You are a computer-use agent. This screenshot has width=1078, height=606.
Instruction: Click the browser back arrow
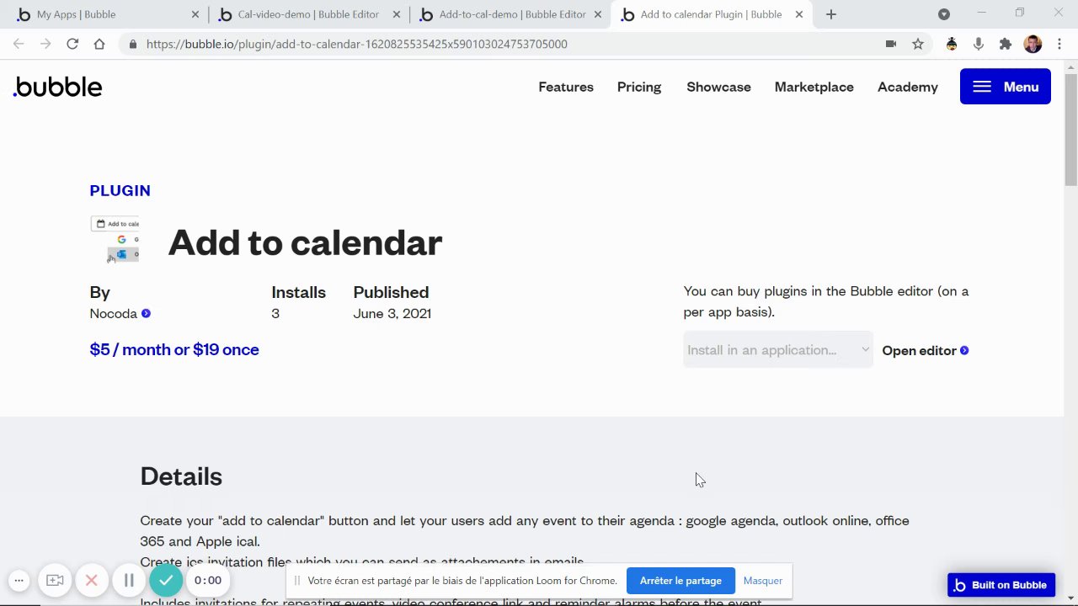(x=19, y=44)
